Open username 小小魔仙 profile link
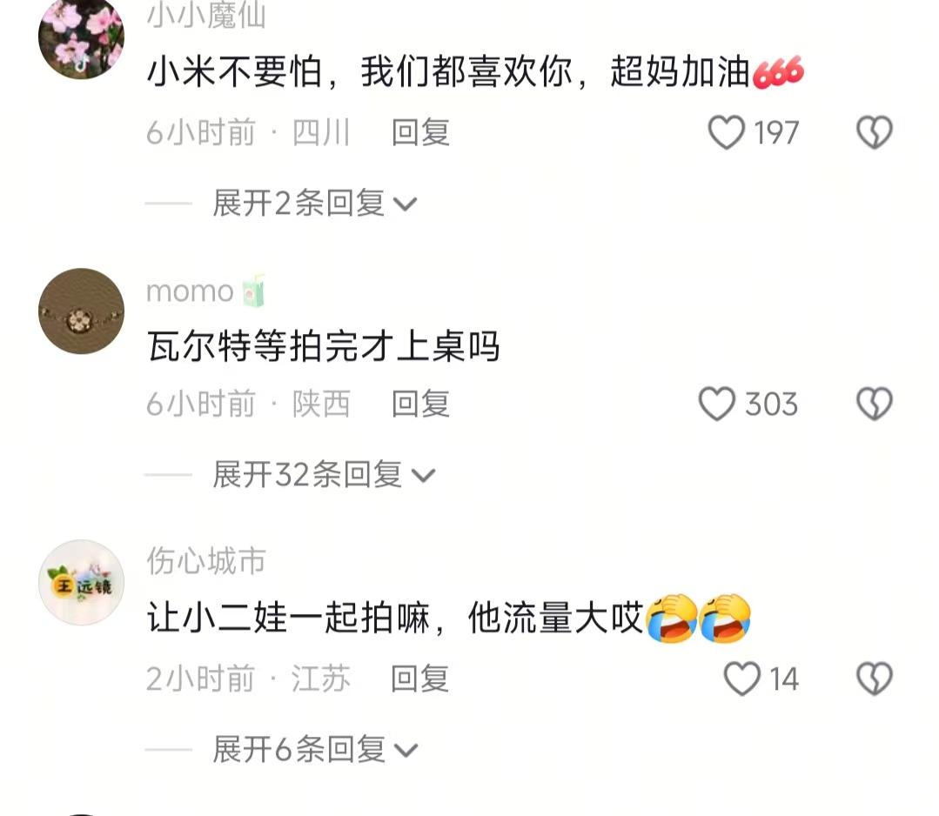939x816 pixels. 206,16
